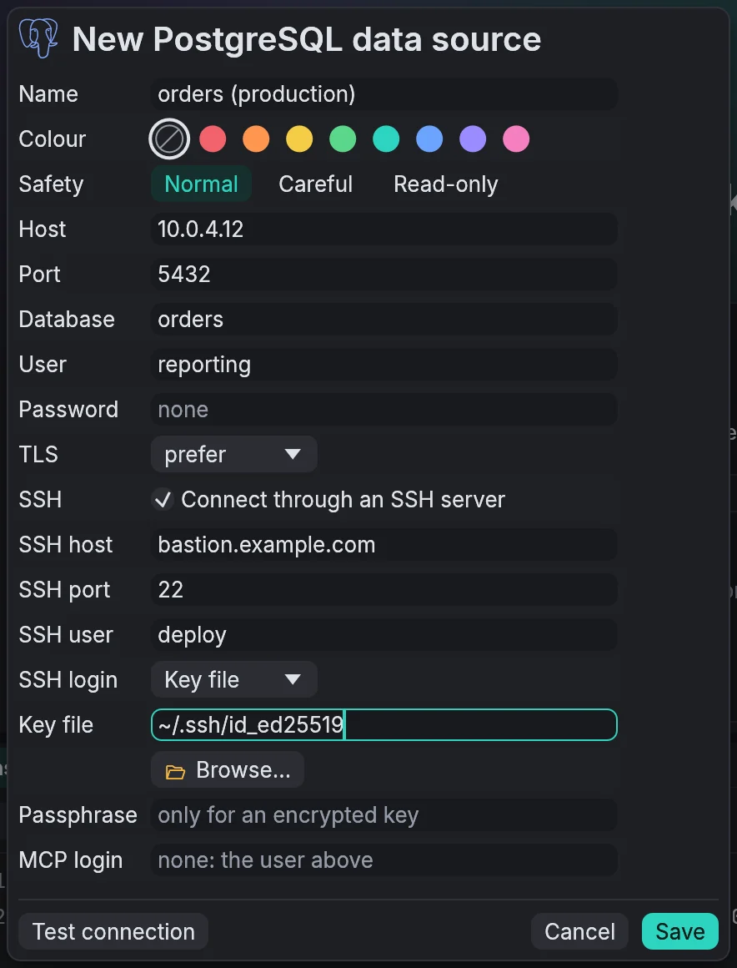Click the SSH host field bastion.example.com

click(384, 544)
